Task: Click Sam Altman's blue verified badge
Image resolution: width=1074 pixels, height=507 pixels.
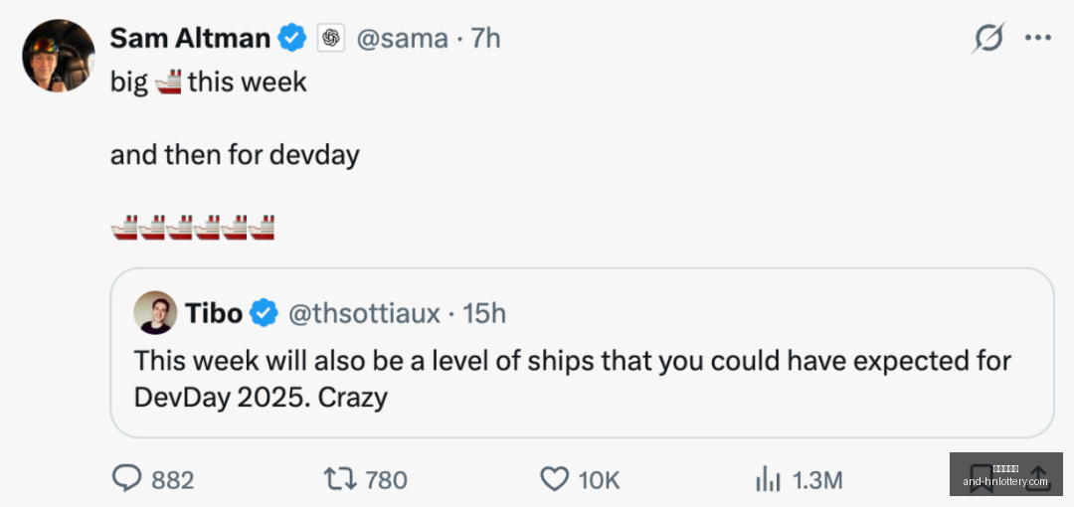Action: [x=293, y=38]
